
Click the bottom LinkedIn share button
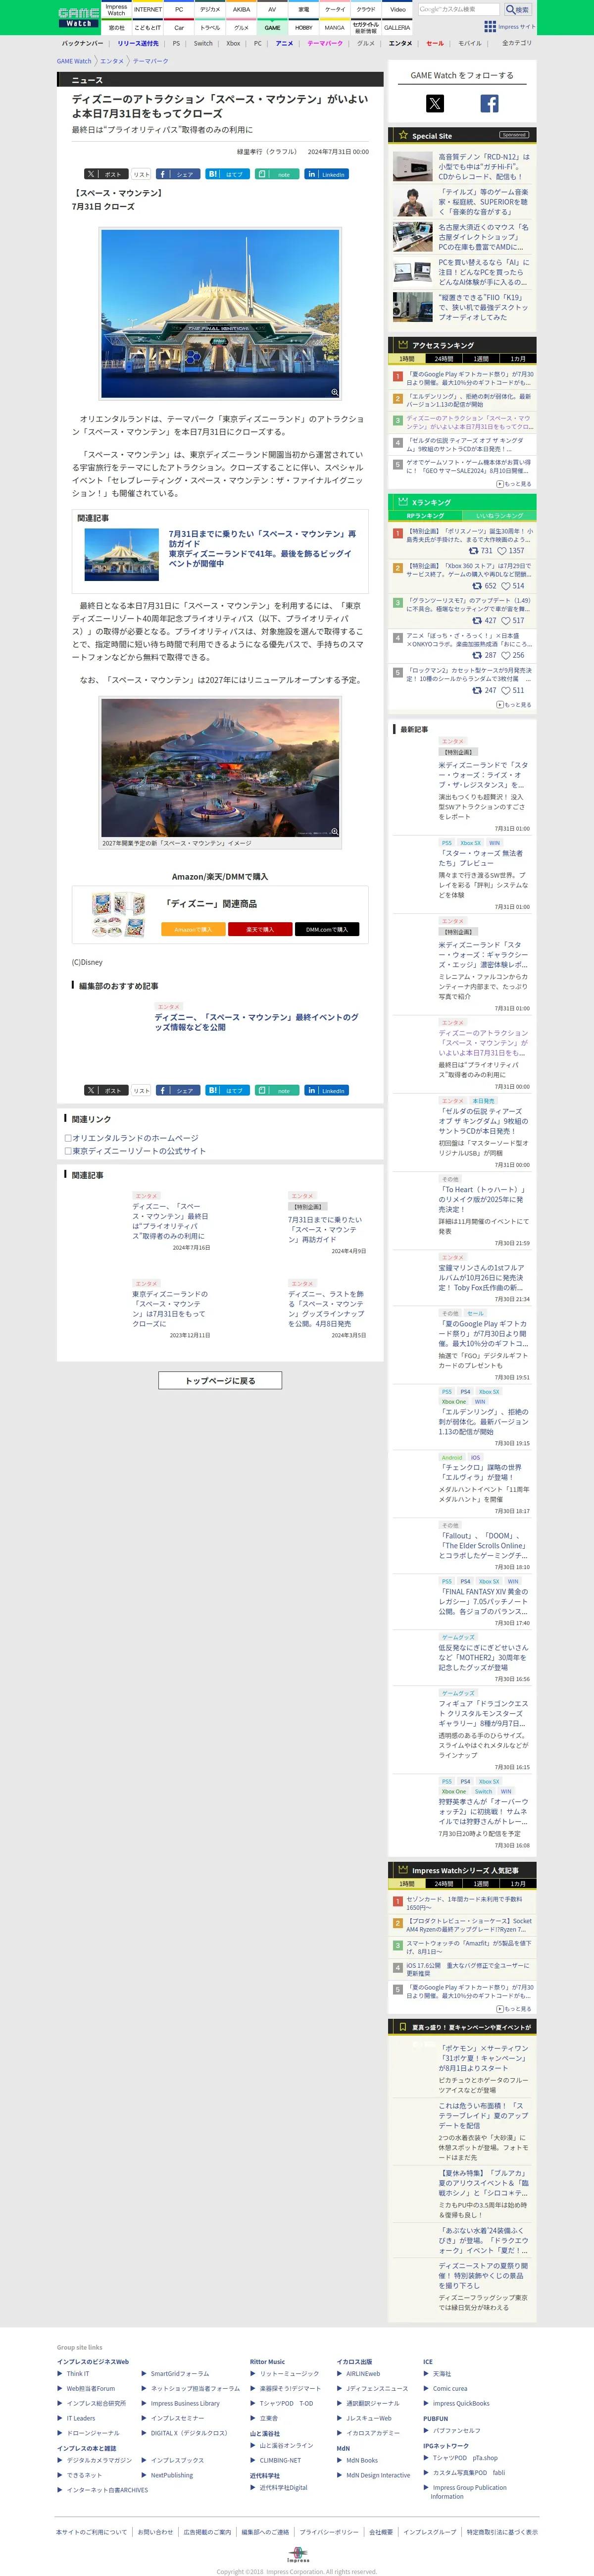click(327, 1091)
